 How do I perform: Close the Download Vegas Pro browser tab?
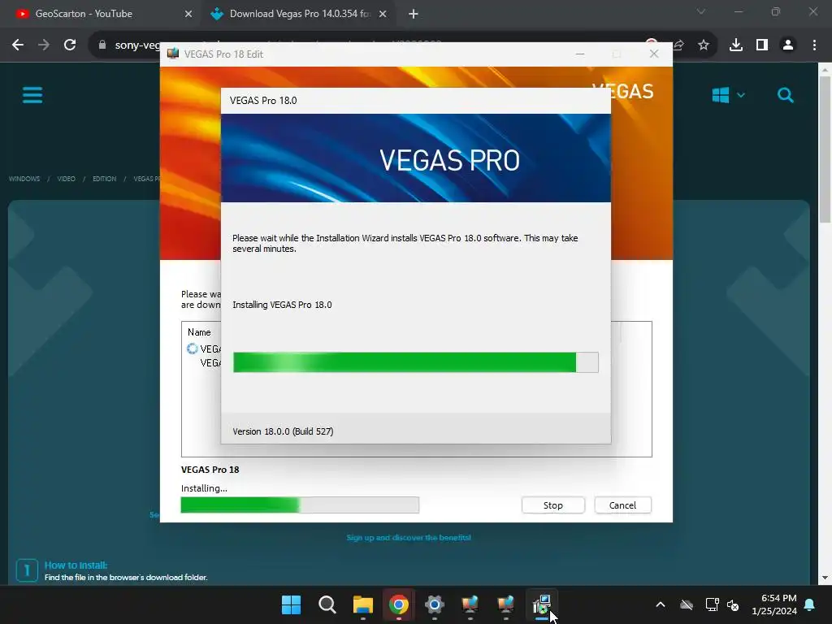[383, 14]
